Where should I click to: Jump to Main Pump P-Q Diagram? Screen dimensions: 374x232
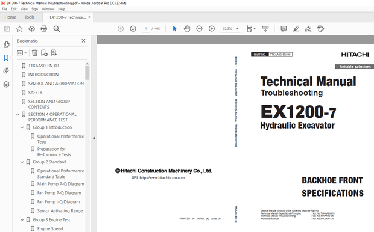click(60, 184)
